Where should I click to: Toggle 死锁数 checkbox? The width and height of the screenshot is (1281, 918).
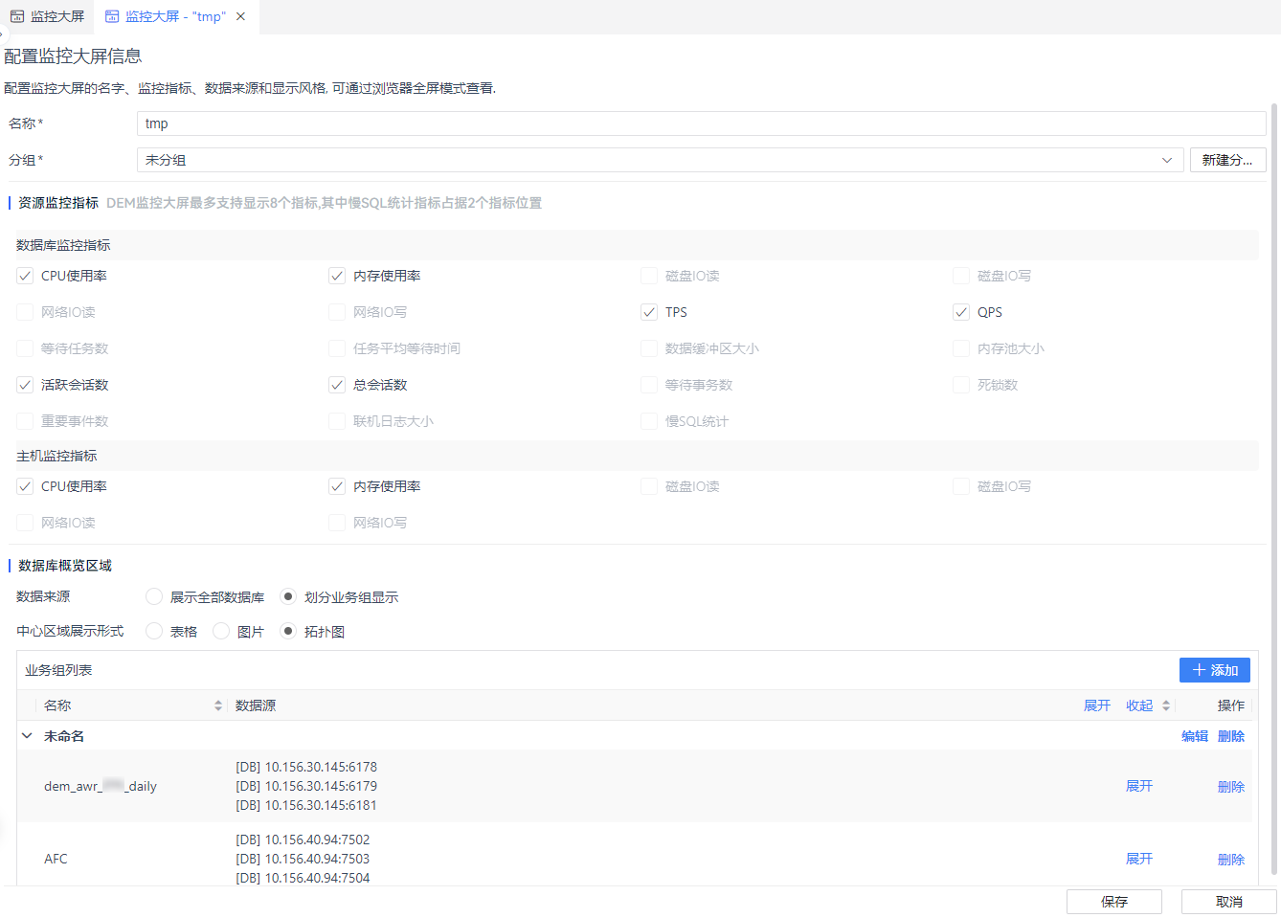(961, 385)
